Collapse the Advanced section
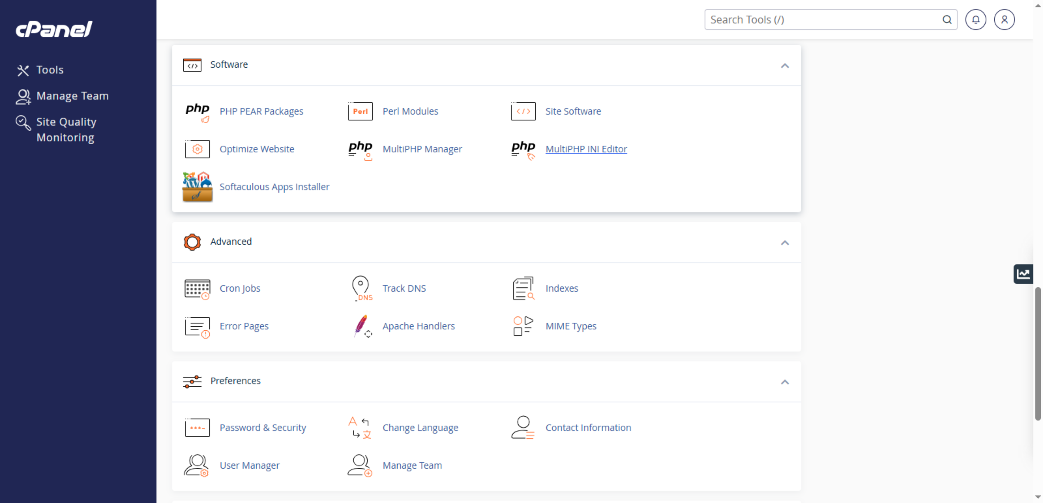Viewport: 1043px width, 503px height. [x=785, y=243]
